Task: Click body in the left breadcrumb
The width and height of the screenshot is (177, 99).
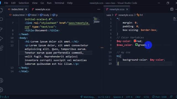Action: [x=46, y=15]
